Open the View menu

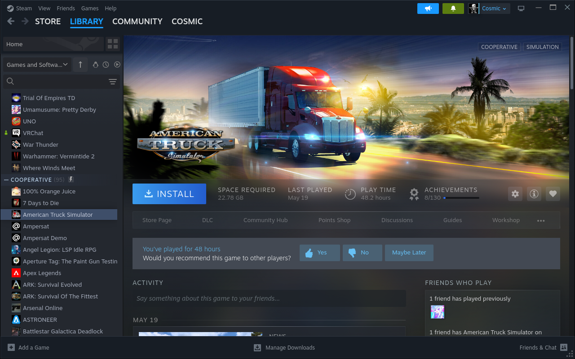coord(44,8)
